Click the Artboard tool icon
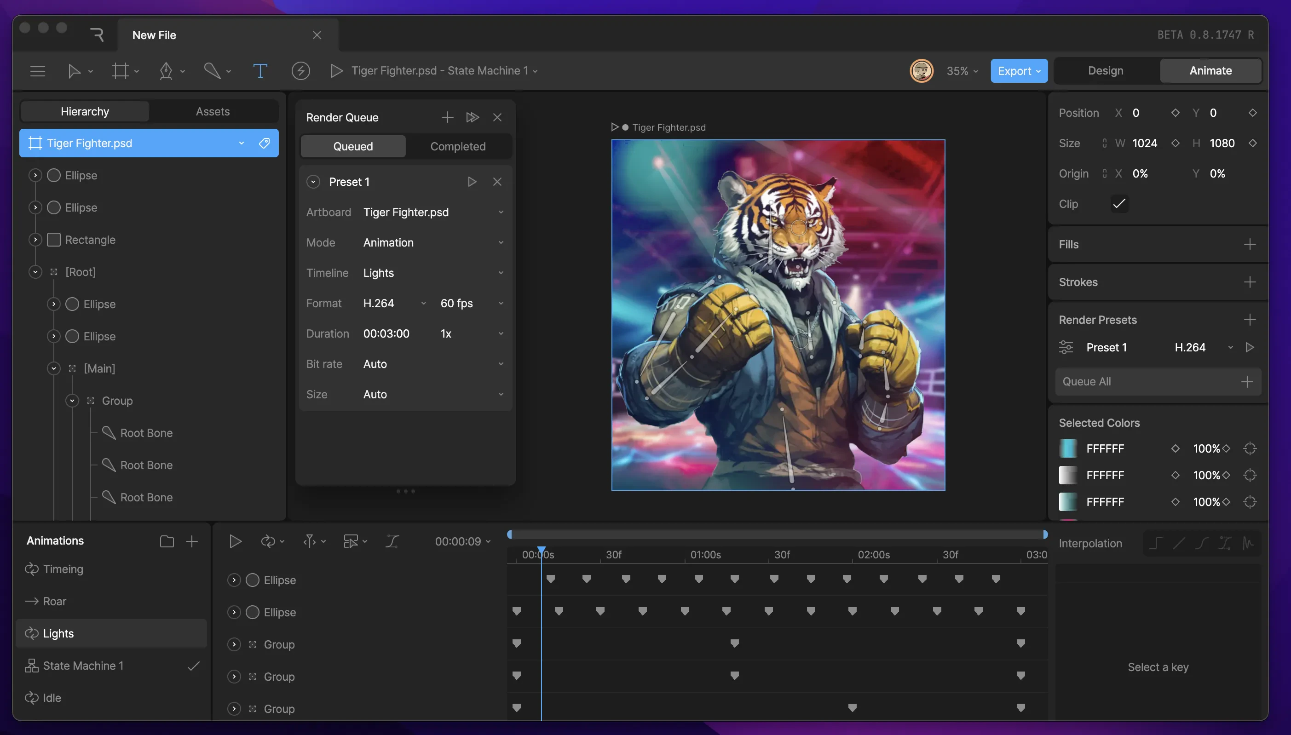Viewport: 1291px width, 735px height. pyautogui.click(x=120, y=71)
